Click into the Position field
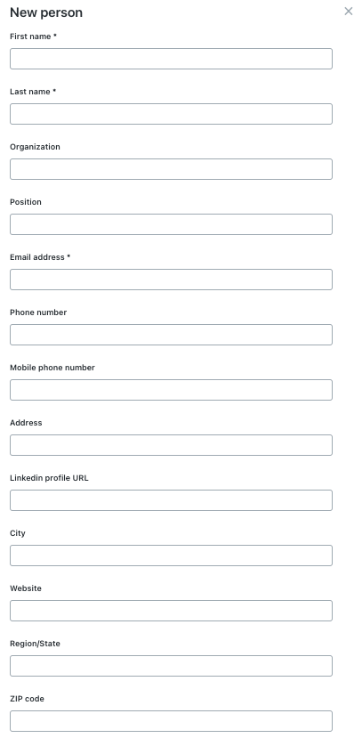This screenshot has width=354, height=738. coord(171,224)
